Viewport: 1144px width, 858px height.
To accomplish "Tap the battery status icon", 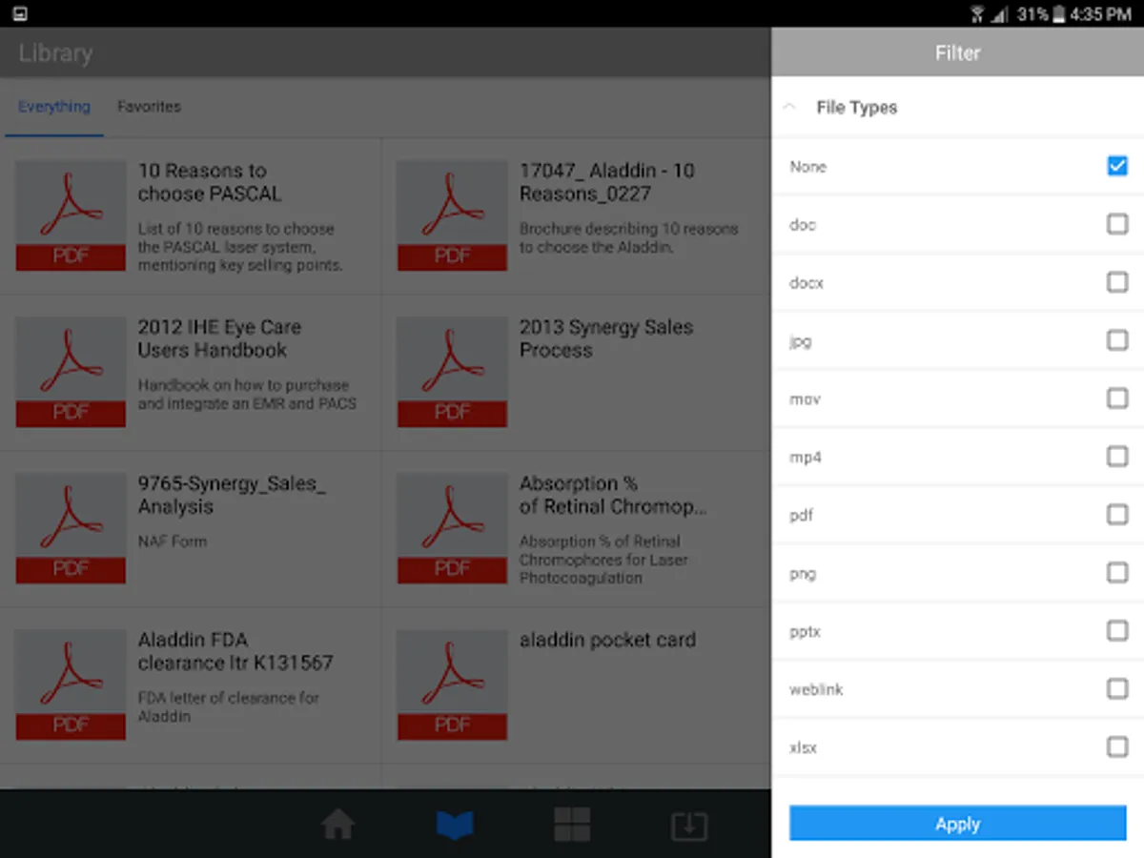I will [1059, 13].
